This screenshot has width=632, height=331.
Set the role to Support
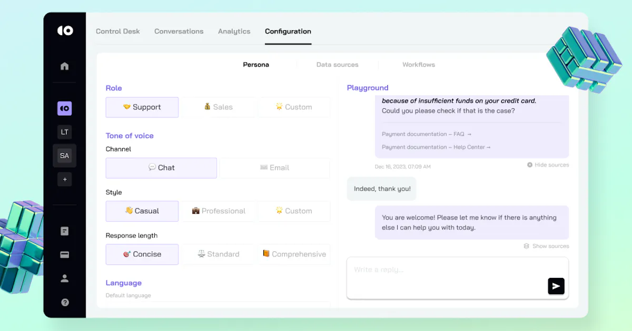[x=142, y=107]
